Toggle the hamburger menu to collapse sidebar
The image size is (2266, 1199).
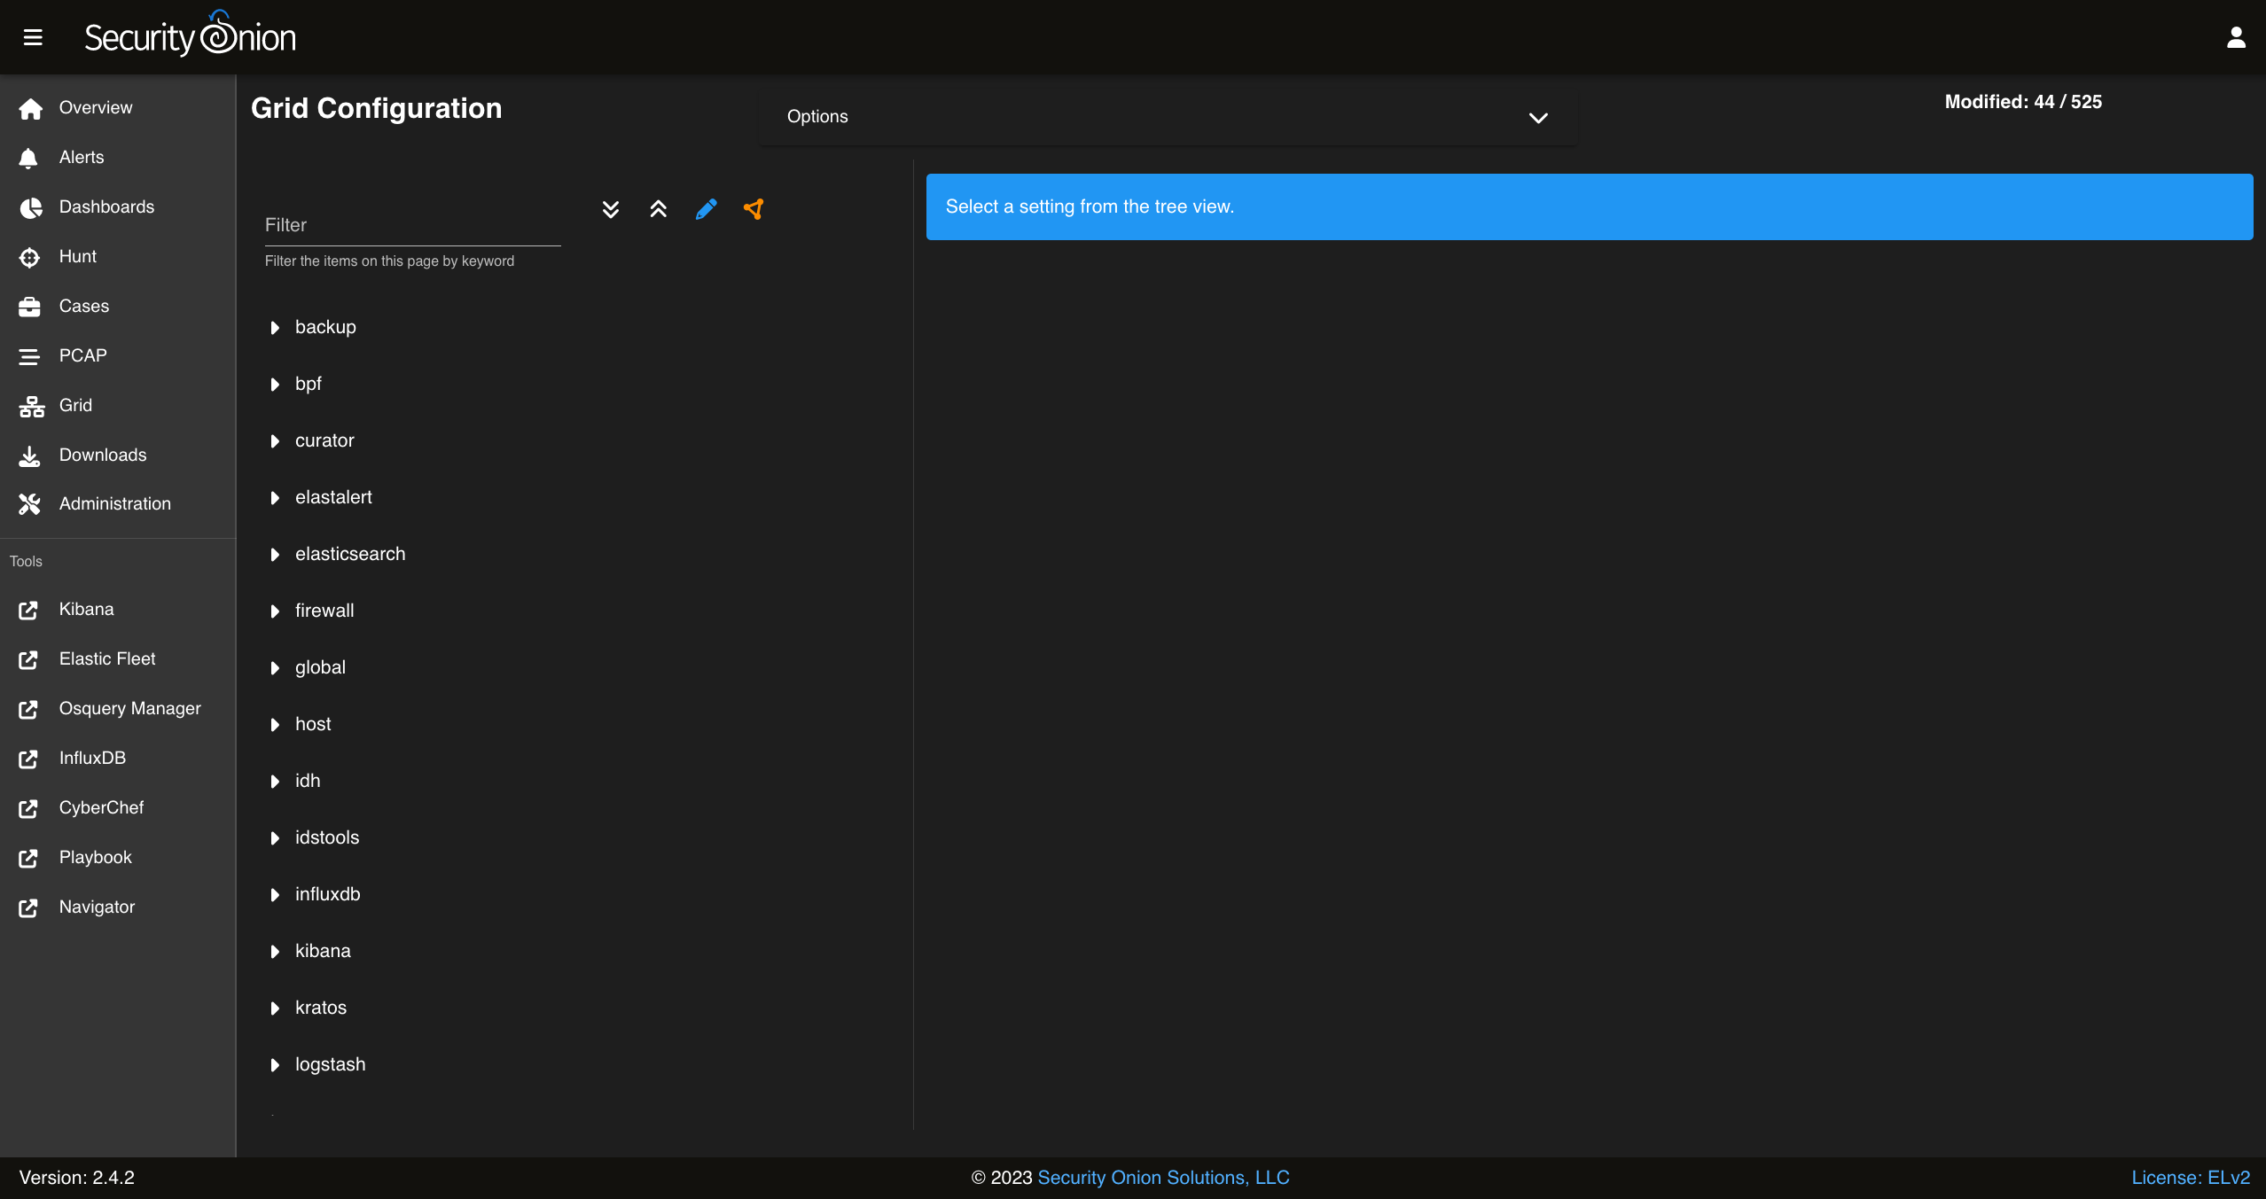tap(33, 36)
